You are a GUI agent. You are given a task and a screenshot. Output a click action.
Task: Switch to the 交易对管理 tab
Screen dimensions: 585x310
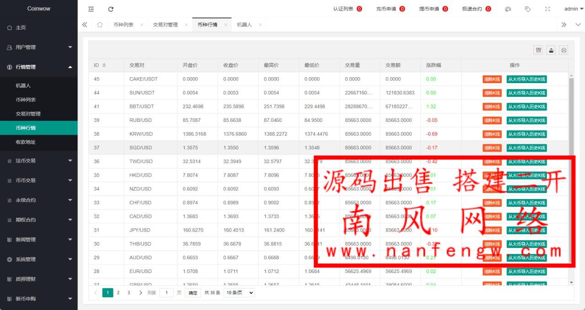click(165, 25)
